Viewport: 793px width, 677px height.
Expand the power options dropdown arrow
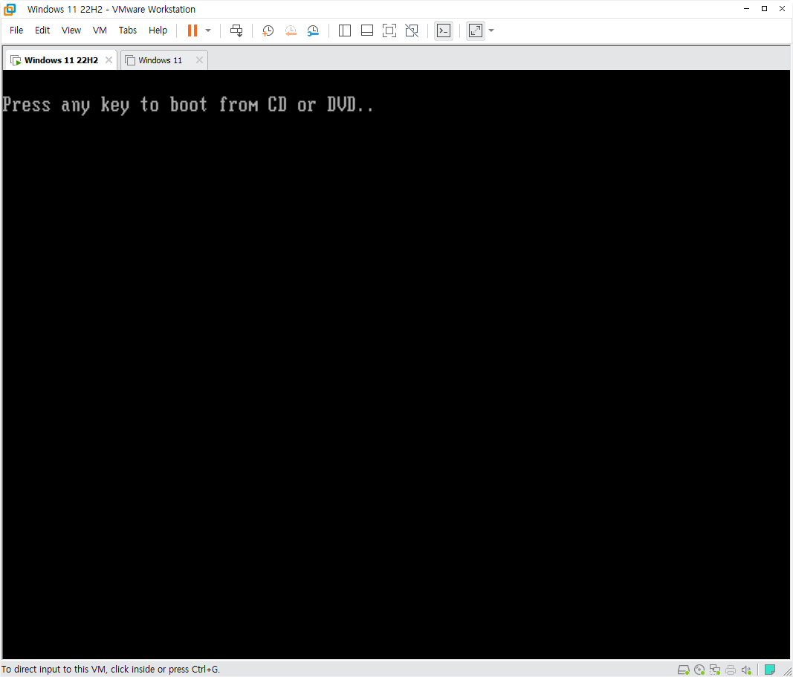pyautogui.click(x=208, y=31)
